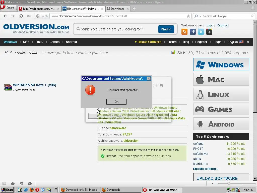Open WinRAR 5.50 beta 1 (x86) link

click(x=35, y=85)
